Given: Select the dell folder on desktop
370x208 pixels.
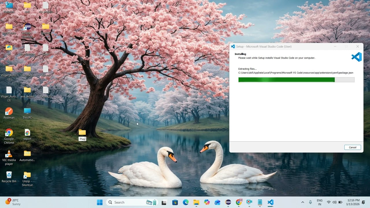Looking at the screenshot, I should coord(27,8).
